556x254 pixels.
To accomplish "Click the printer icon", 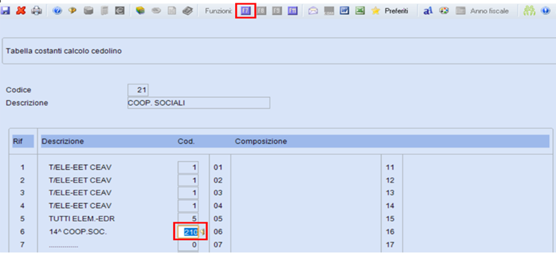I will (36, 11).
